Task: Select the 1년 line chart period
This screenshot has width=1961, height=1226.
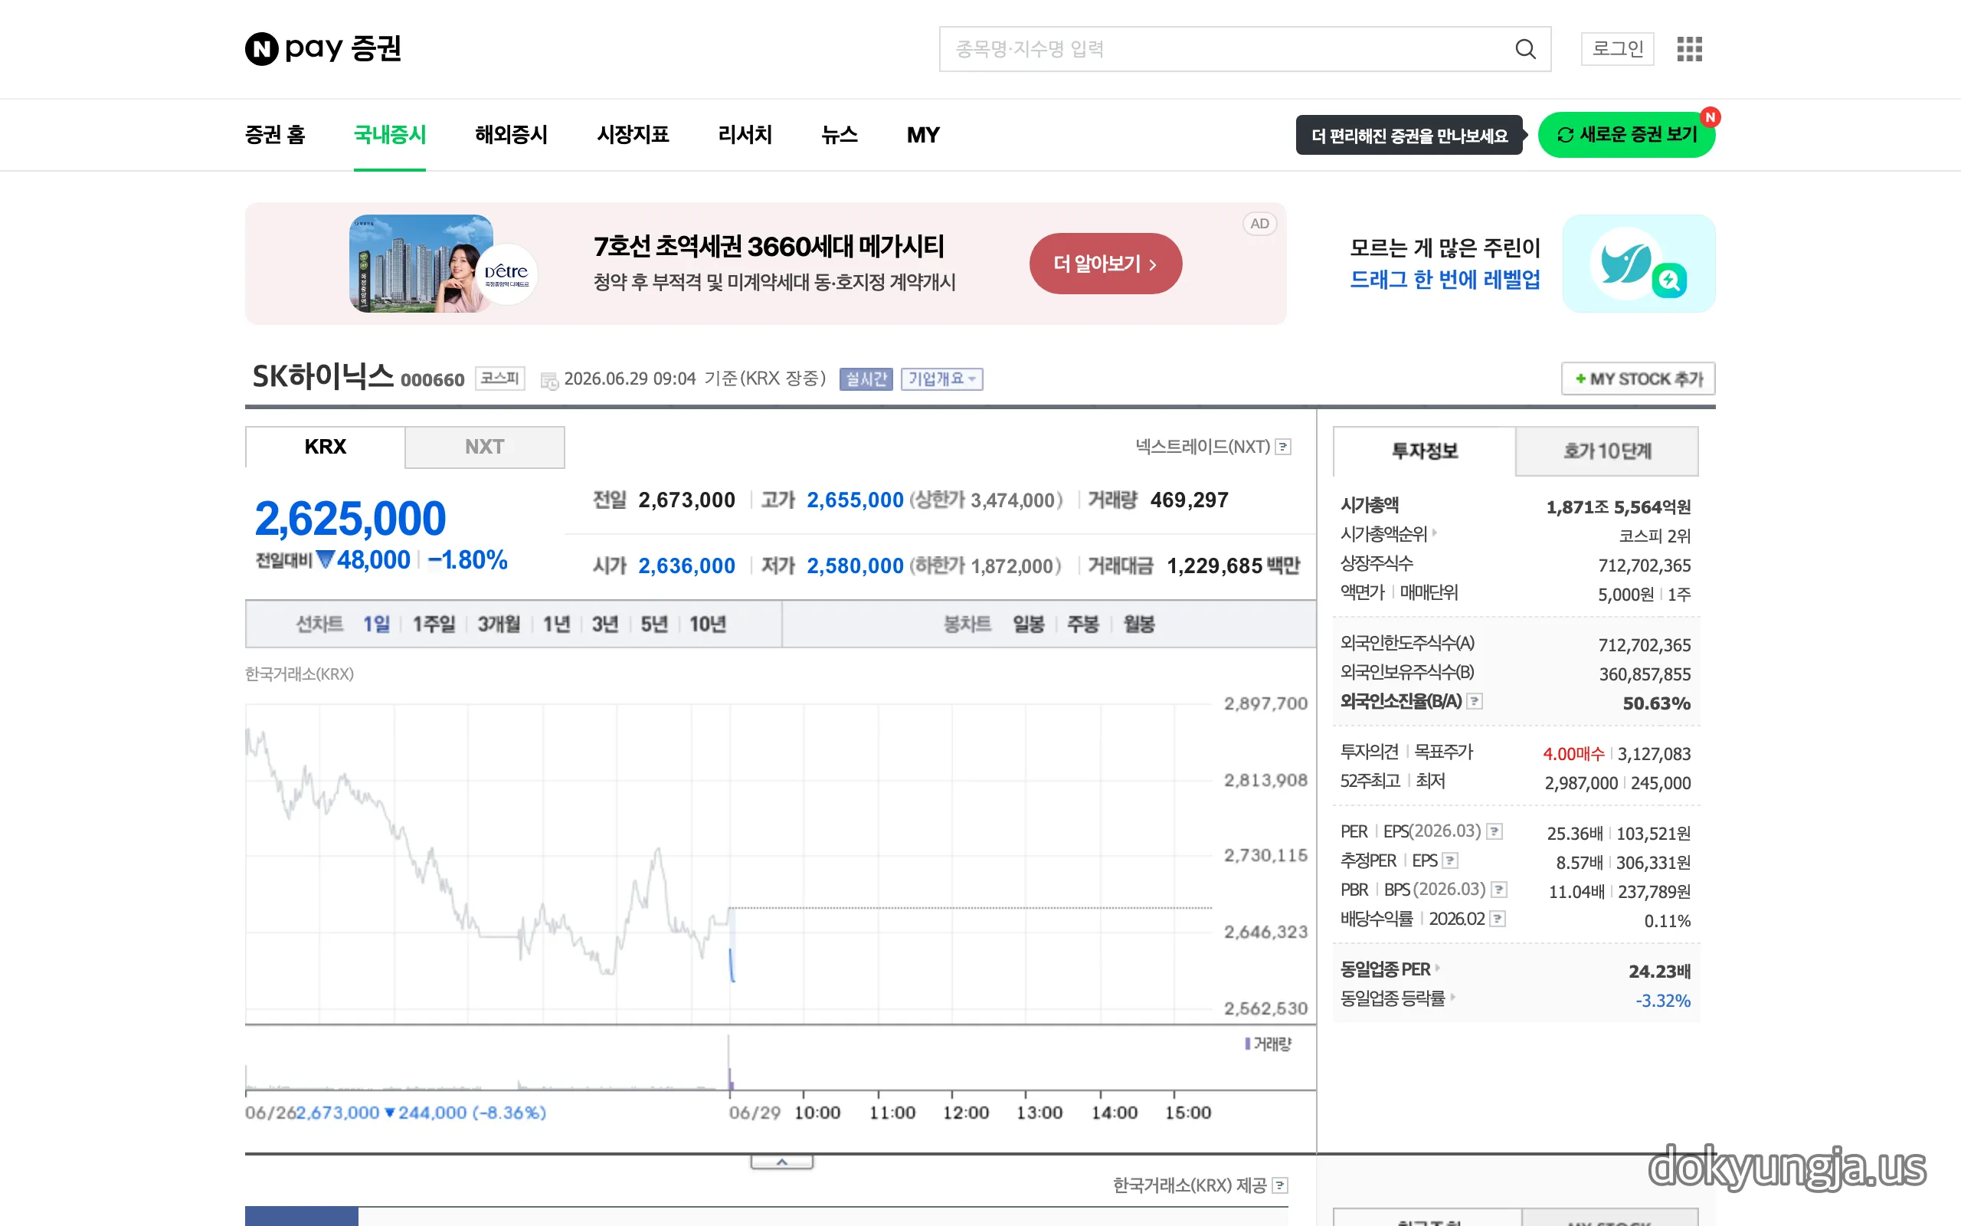Action: [556, 624]
